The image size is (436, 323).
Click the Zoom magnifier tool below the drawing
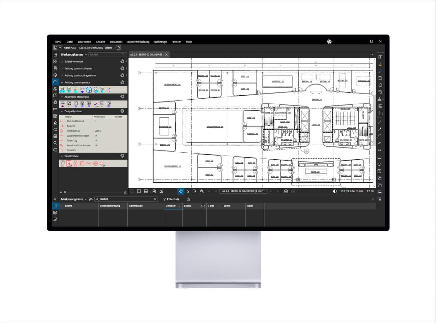pyautogui.click(x=202, y=191)
